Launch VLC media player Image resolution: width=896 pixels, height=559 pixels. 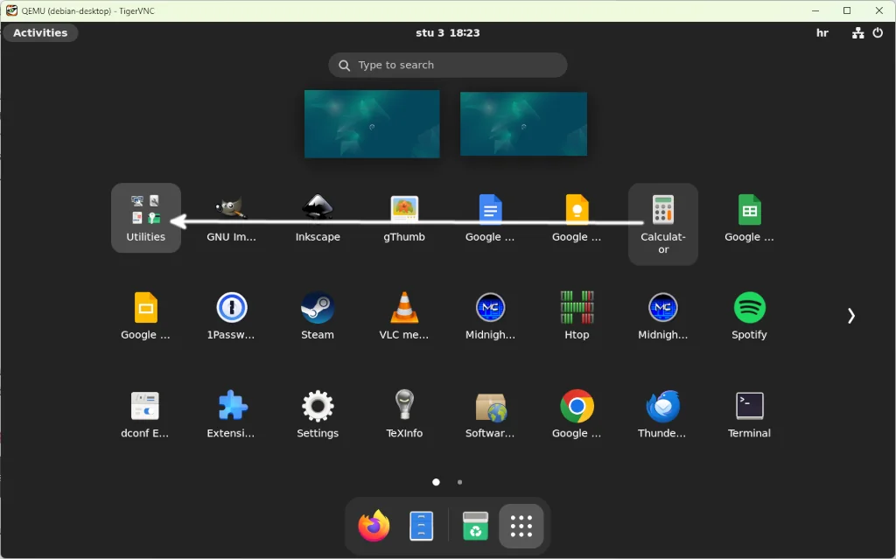(403, 308)
